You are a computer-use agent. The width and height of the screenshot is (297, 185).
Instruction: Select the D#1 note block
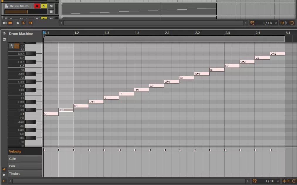click(x=96, y=102)
